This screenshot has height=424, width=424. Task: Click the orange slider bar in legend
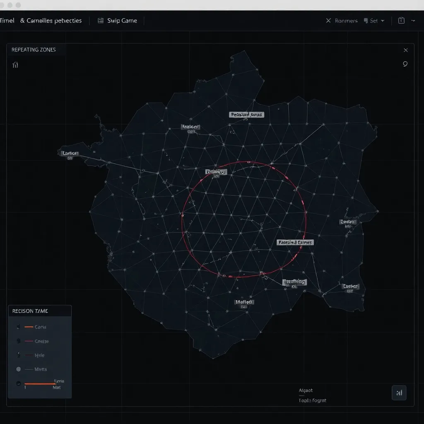[40, 384]
